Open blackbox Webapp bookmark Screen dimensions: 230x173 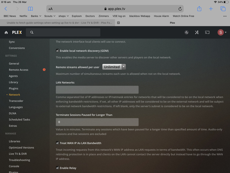(x=140, y=16)
